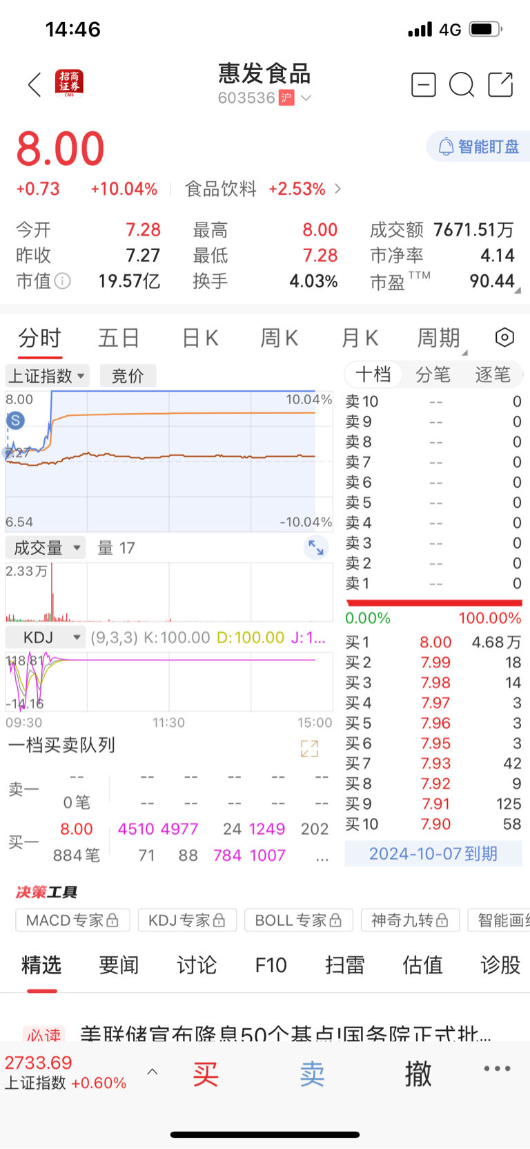Open the KDJ indicator dropdown
Viewport: 530px width, 1149px height.
click(46, 637)
